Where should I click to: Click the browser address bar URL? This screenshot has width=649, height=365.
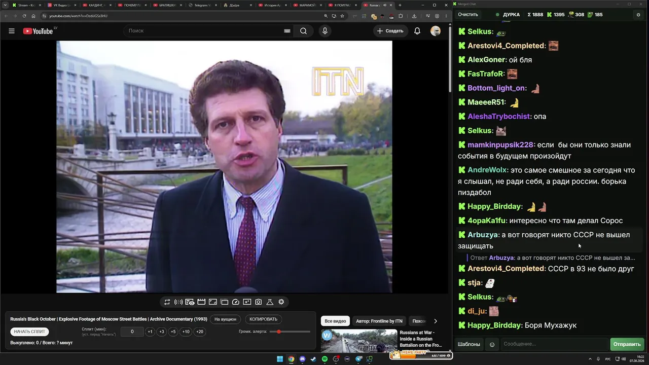(78, 16)
